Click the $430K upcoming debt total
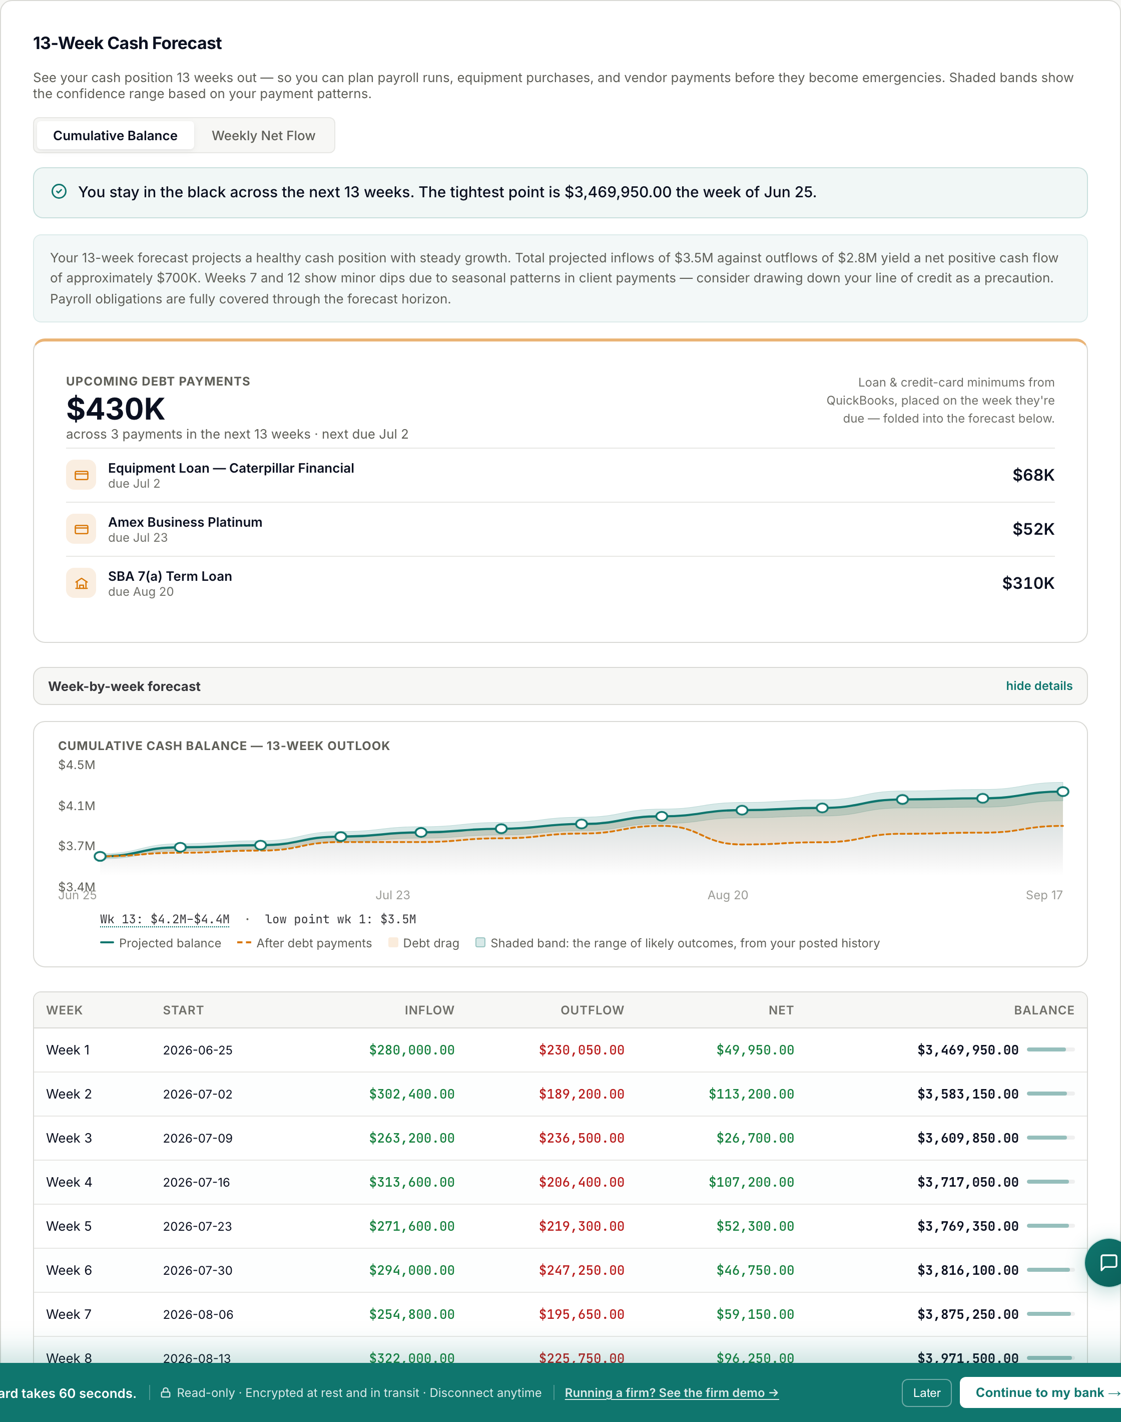Screen dimensions: 1121x1422 tap(116, 409)
